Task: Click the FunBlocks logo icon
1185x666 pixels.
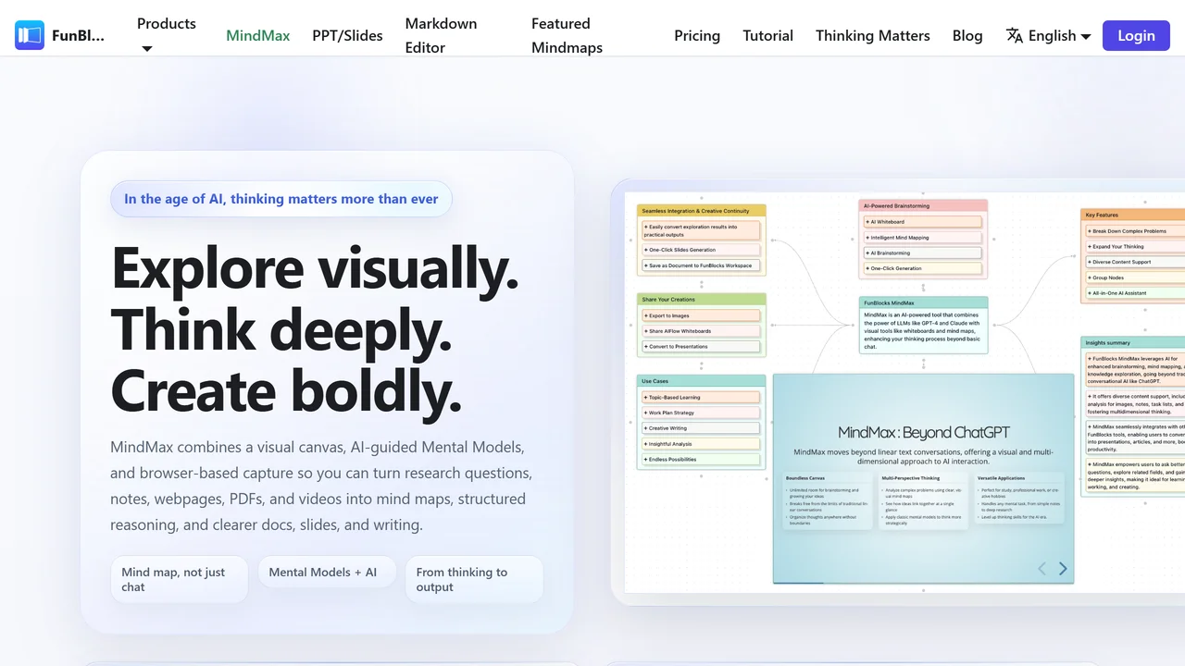Action: click(x=30, y=35)
